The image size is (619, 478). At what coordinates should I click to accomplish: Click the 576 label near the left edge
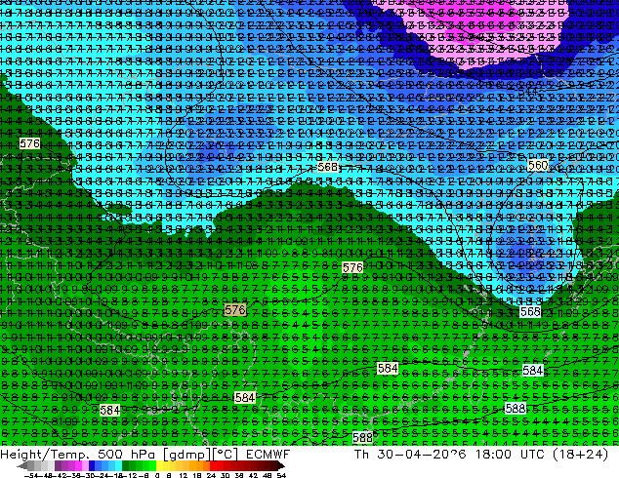pos(30,143)
